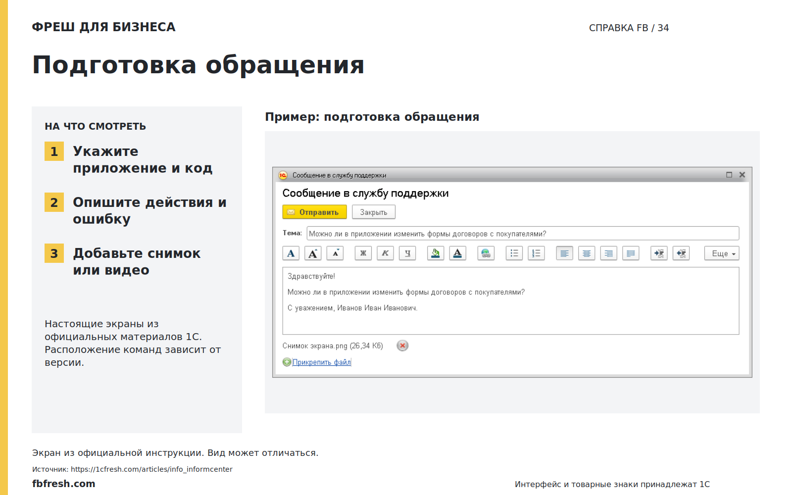This screenshot has height=495, width=792.
Task: Expand the Еще dropdown menu
Action: 722,253
